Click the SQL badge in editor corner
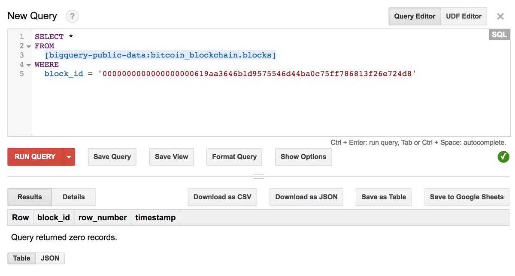 click(499, 35)
